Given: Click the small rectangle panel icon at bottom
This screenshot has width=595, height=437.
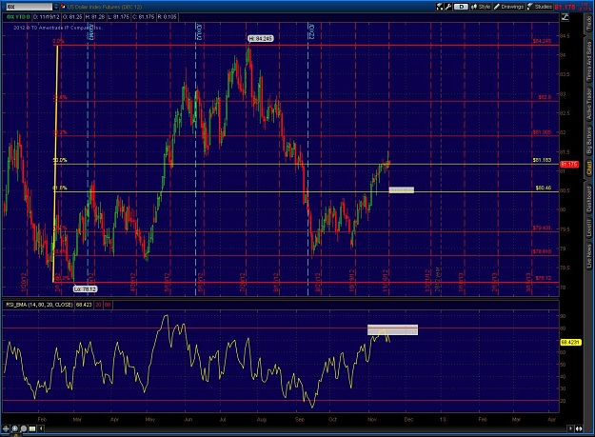Looking at the screenshot, I should [x=32, y=429].
